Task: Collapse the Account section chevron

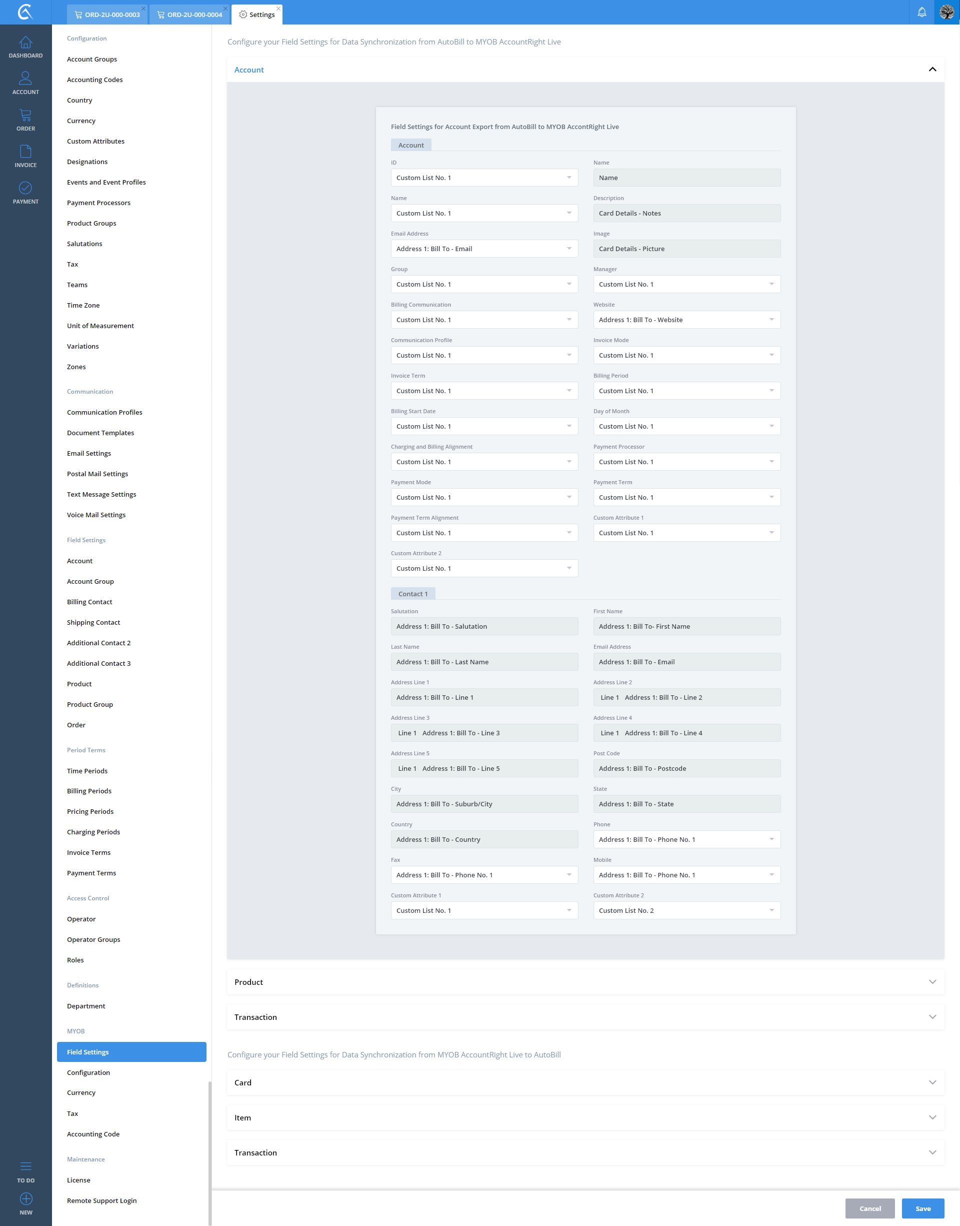Action: tap(932, 70)
